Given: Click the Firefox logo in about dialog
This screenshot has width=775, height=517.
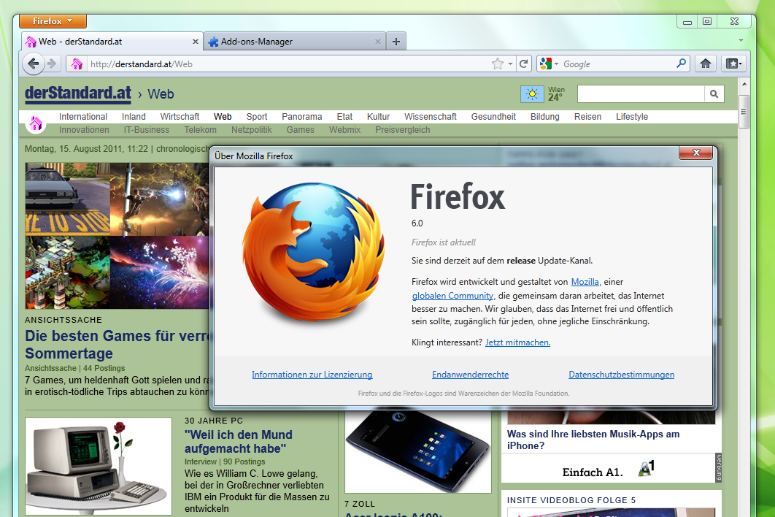Looking at the screenshot, I should tap(313, 253).
